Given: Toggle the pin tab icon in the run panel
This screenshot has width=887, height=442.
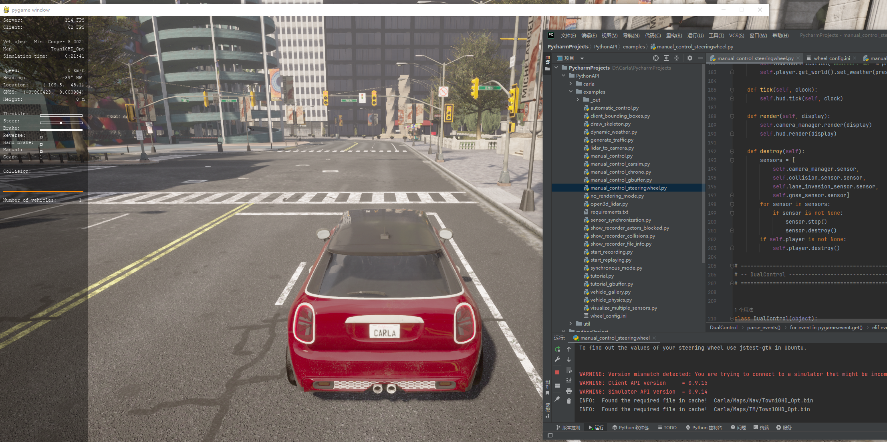Looking at the screenshot, I should [x=557, y=398].
